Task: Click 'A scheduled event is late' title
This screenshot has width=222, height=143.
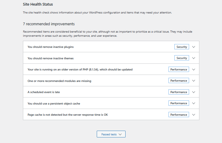Action: coord(44,92)
